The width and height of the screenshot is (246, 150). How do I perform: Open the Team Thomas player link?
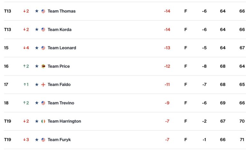tap(61, 11)
